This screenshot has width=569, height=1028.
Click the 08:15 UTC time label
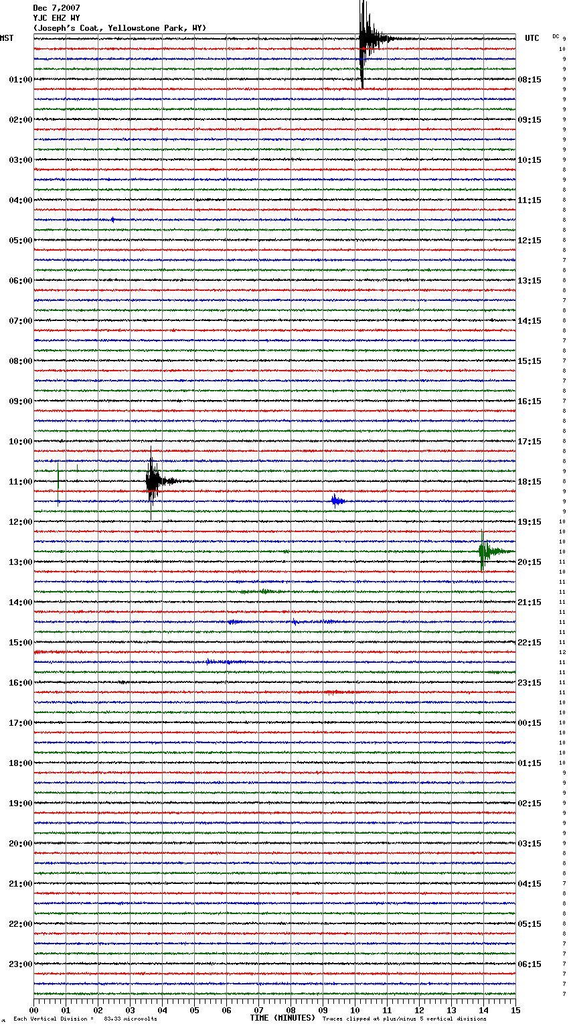530,79
